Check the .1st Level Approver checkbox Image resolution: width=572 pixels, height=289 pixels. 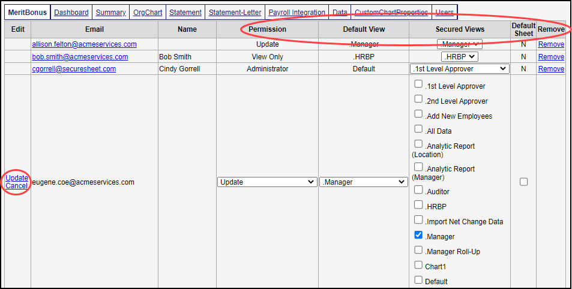click(418, 85)
